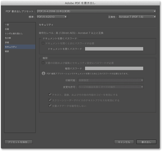162x151 pixels.
Task: Click the info icon beside PDF password note
Action: click(x=44, y=74)
